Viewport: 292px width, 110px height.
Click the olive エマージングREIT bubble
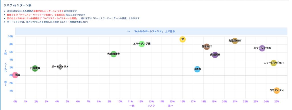point(273,63)
